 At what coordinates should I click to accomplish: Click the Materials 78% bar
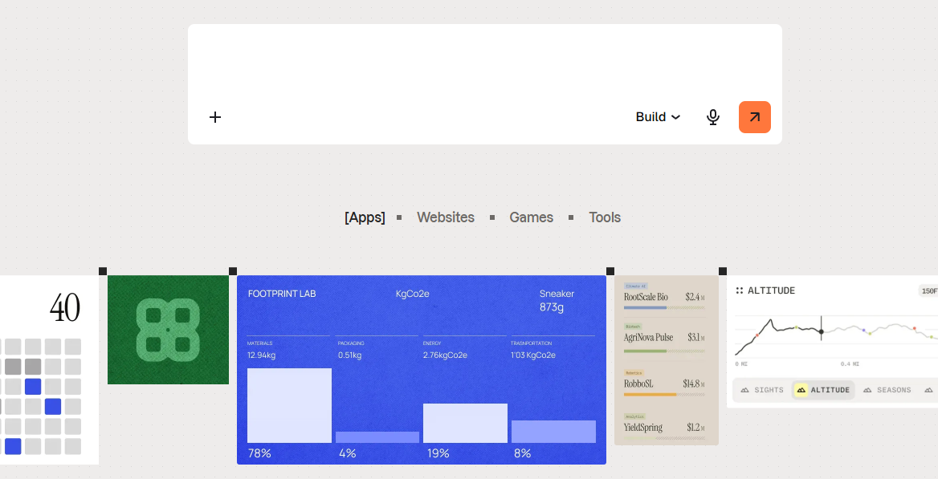(x=290, y=405)
